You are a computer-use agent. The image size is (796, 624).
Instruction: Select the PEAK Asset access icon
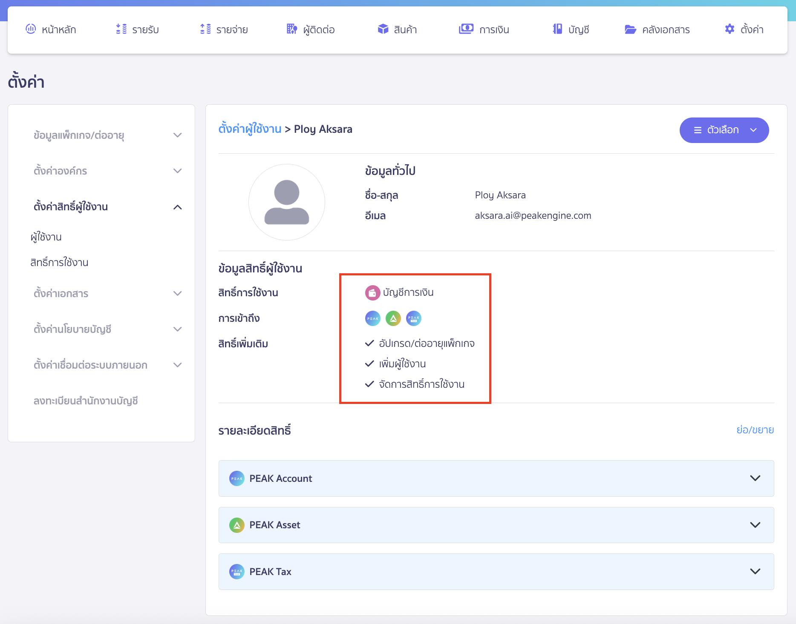point(393,318)
